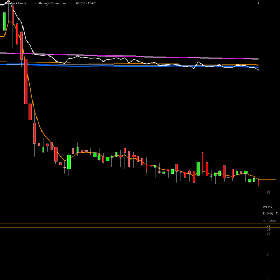The width and height of the screenshot is (280, 280).
Task: Select the 22 price level label
Action: [268, 192]
